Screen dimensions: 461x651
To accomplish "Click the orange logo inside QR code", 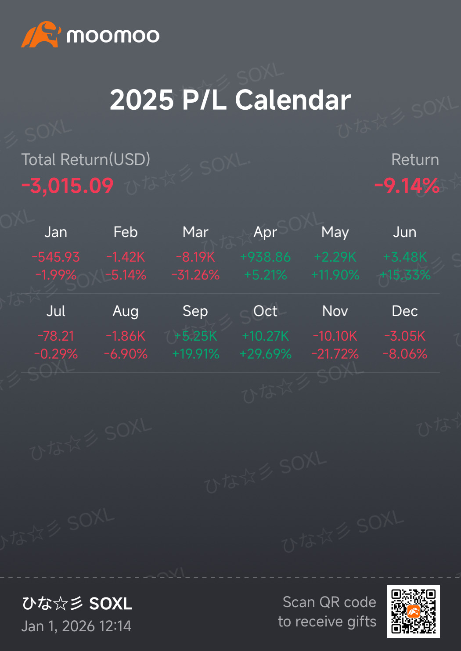I will (414, 611).
